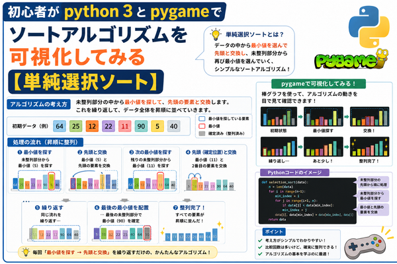
Task: Open the 初期状態 bar graph thumbnail
Action: click(279, 117)
